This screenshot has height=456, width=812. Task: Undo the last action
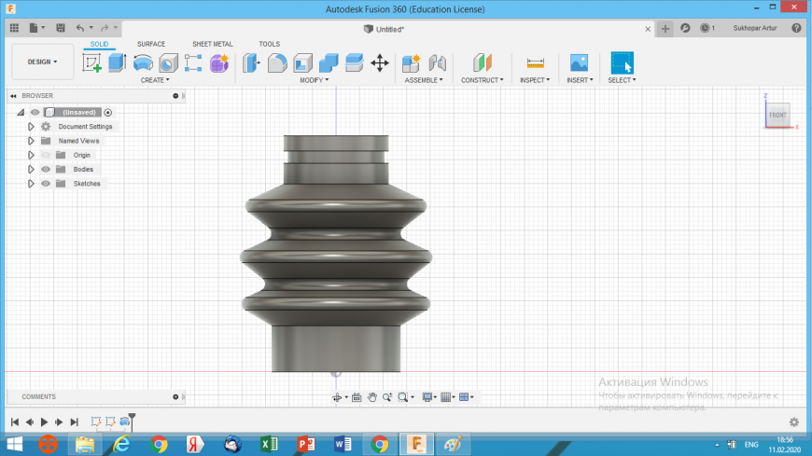coord(79,28)
